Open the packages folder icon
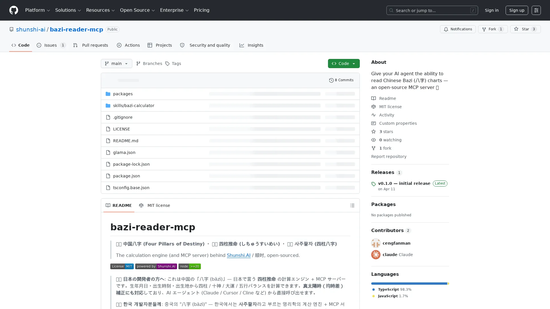The image size is (550, 309). pyautogui.click(x=108, y=94)
